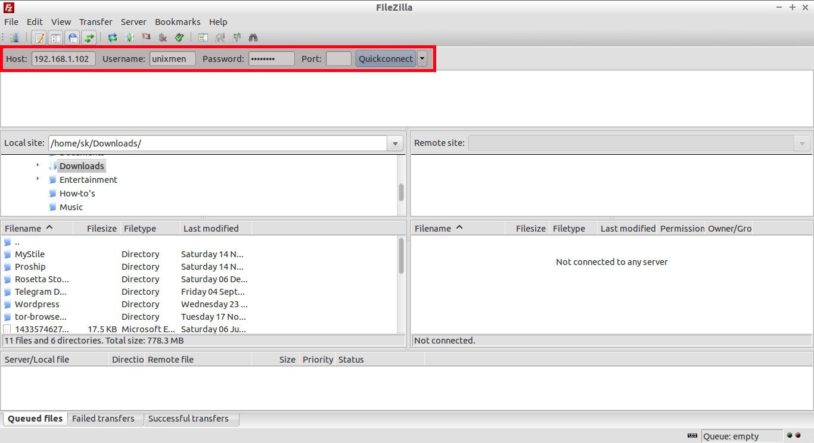Click the Wordpress folder icon
814x443 pixels.
[x=7, y=304]
